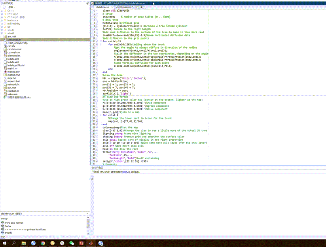This screenshot has width=326, height=247.
Task: Expand the util folder node
Action: (x=2, y=26)
